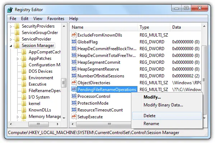Click the values pane horizontal scroll-left arrow

(x=73, y=124)
